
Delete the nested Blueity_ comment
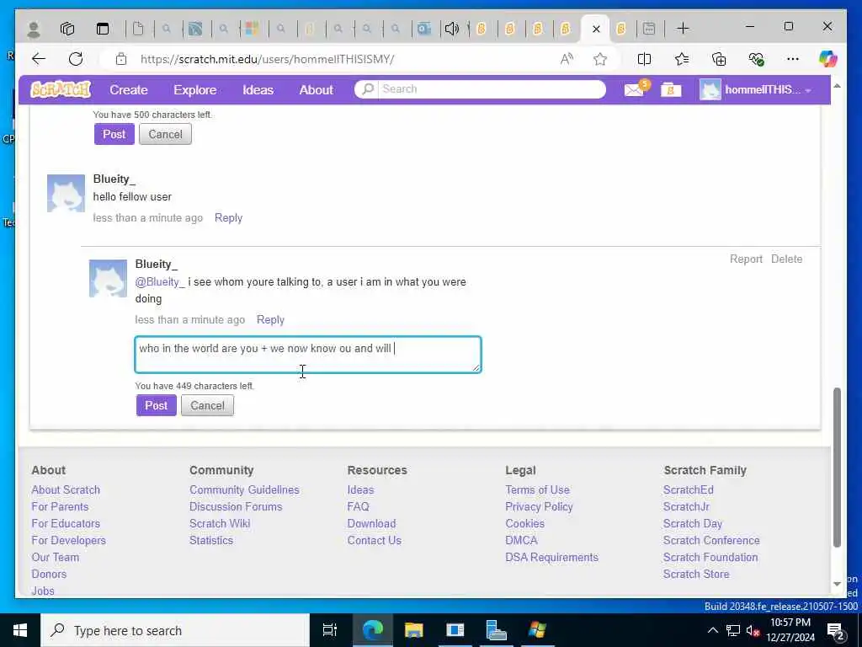point(786,259)
